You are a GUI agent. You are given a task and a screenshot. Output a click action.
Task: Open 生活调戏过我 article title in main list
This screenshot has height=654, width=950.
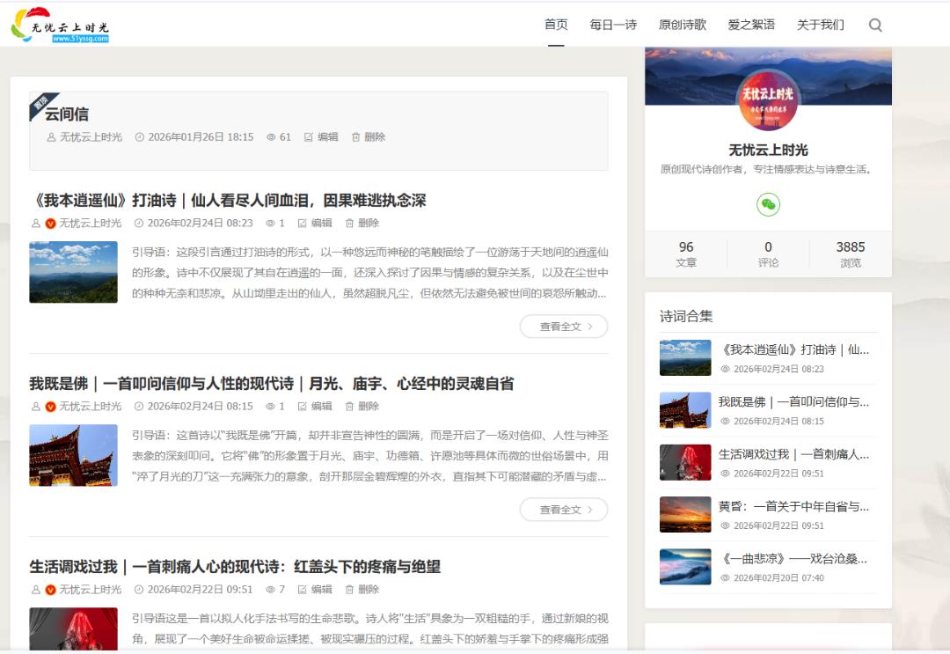[x=235, y=567]
